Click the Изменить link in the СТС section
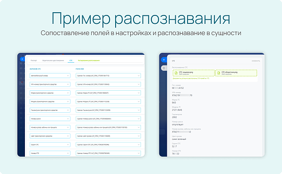Screen dimensions: 282x174 coord(256,61)
